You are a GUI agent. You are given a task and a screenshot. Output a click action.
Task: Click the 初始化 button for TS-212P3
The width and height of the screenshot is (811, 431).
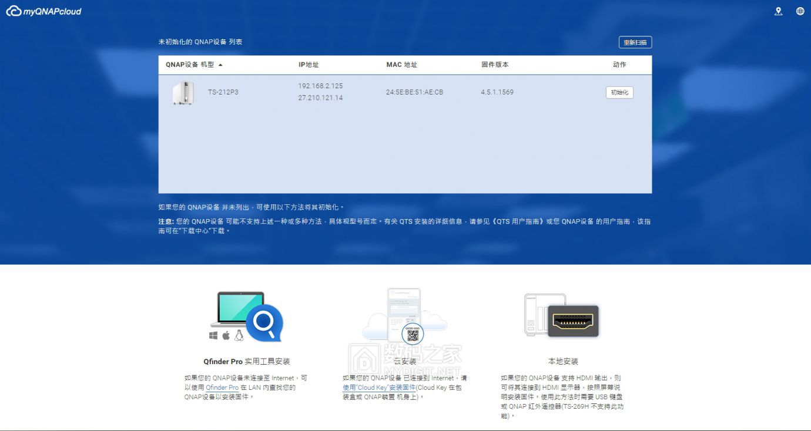click(619, 92)
